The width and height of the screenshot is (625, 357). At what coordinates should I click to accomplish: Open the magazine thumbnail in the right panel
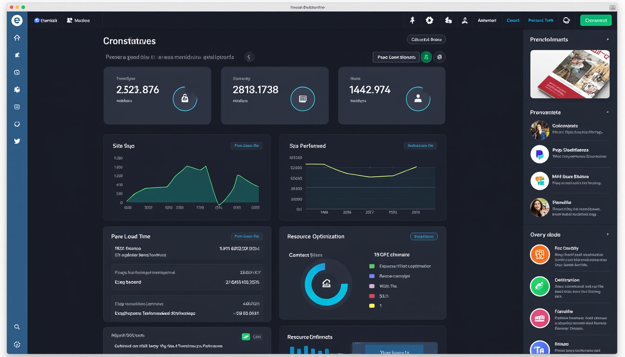569,74
